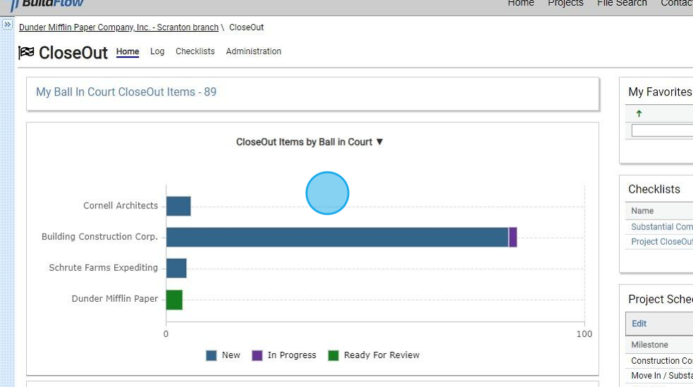Click the Building Construction Corp. axis label
This screenshot has height=387, width=693.
[99, 236]
